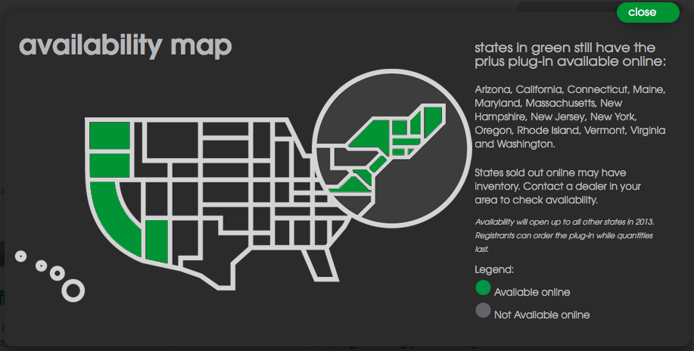Viewport: 694px width, 351px height.
Task: Click the 'availability map' heading
Action: 126,45
